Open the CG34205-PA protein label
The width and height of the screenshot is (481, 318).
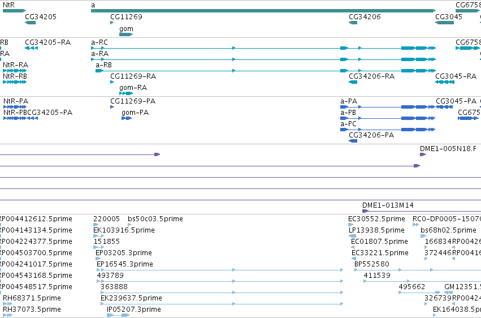pos(50,113)
